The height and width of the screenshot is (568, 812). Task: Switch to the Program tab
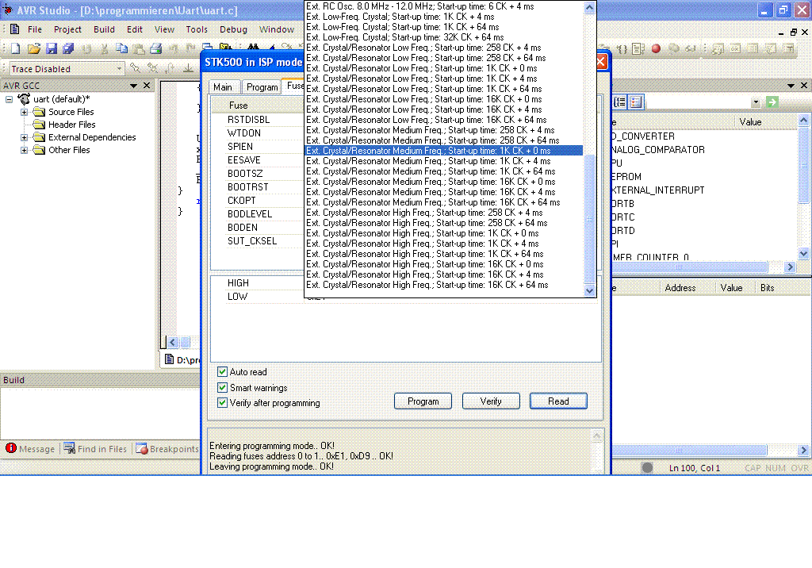262,87
